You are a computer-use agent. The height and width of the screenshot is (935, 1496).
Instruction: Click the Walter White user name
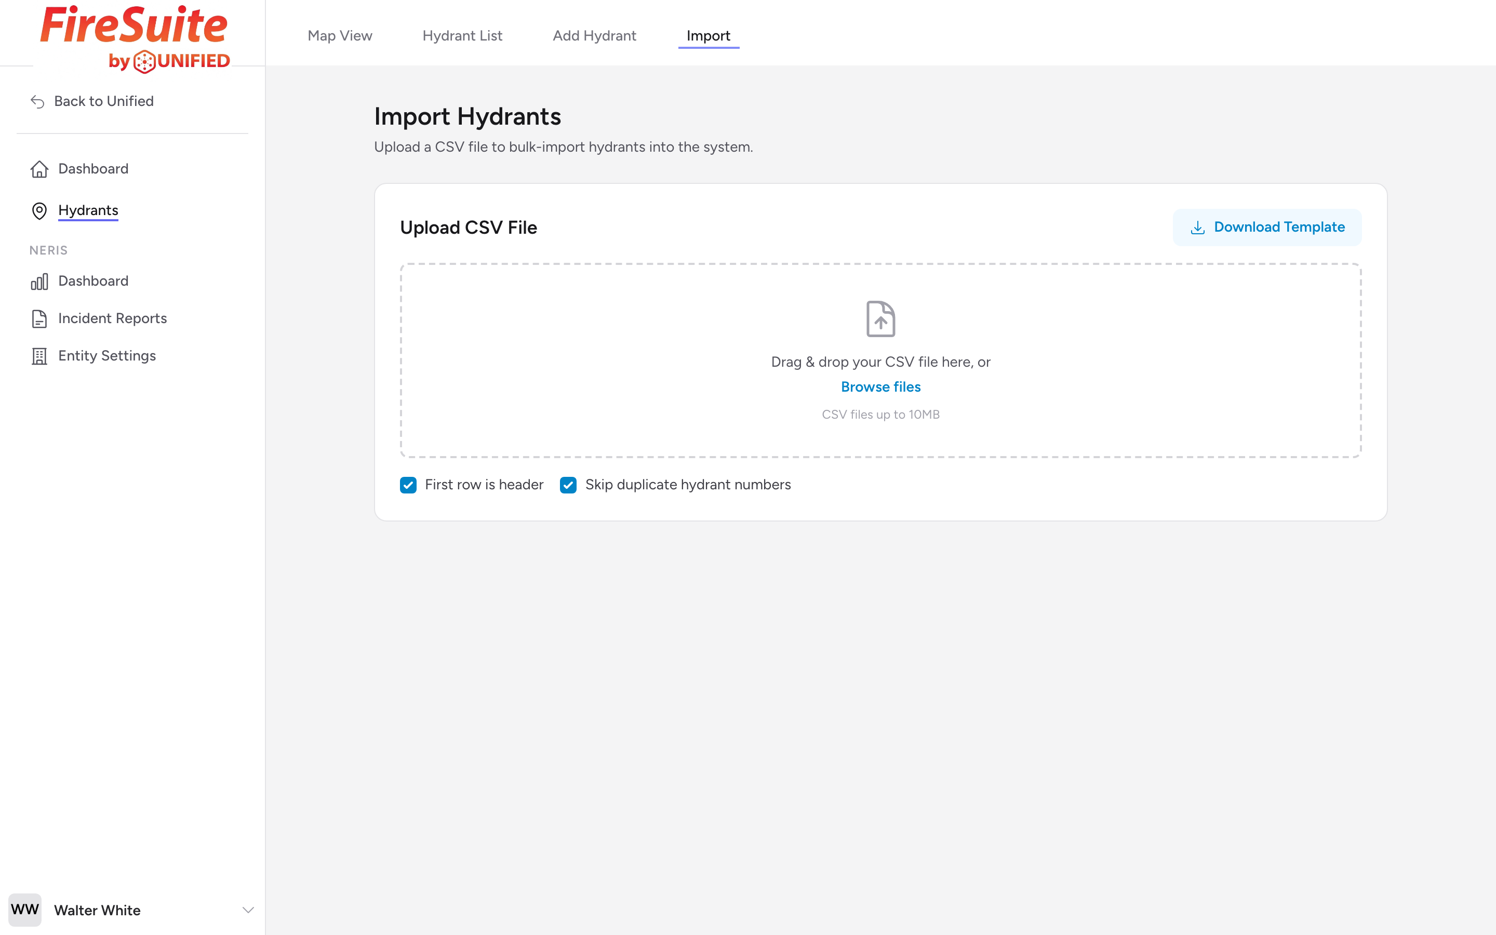click(x=97, y=910)
